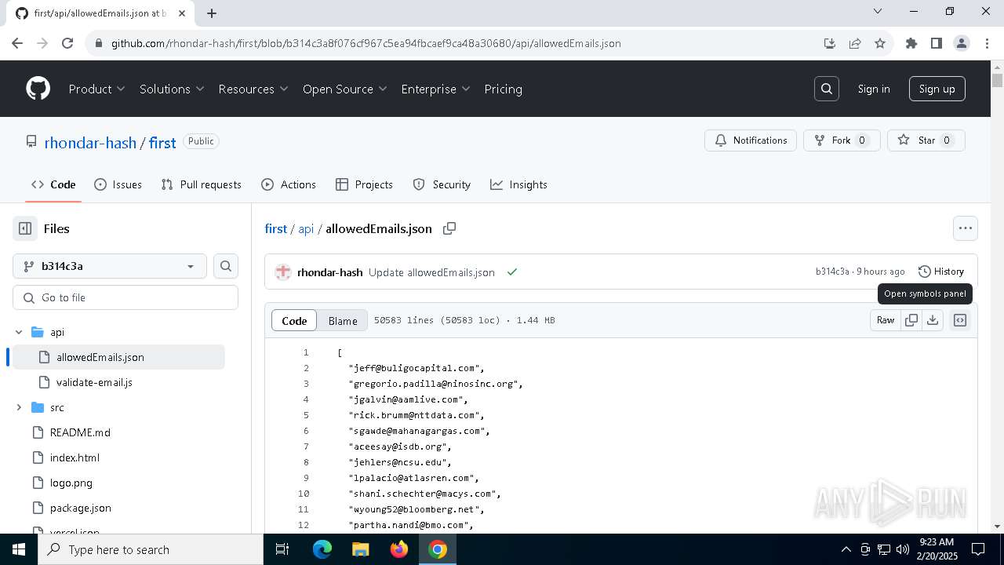Fork the repository with Fork button
The width and height of the screenshot is (1004, 565).
pos(842,140)
